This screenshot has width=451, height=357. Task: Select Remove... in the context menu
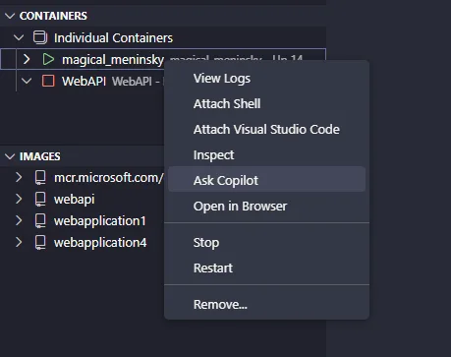pyautogui.click(x=266, y=305)
